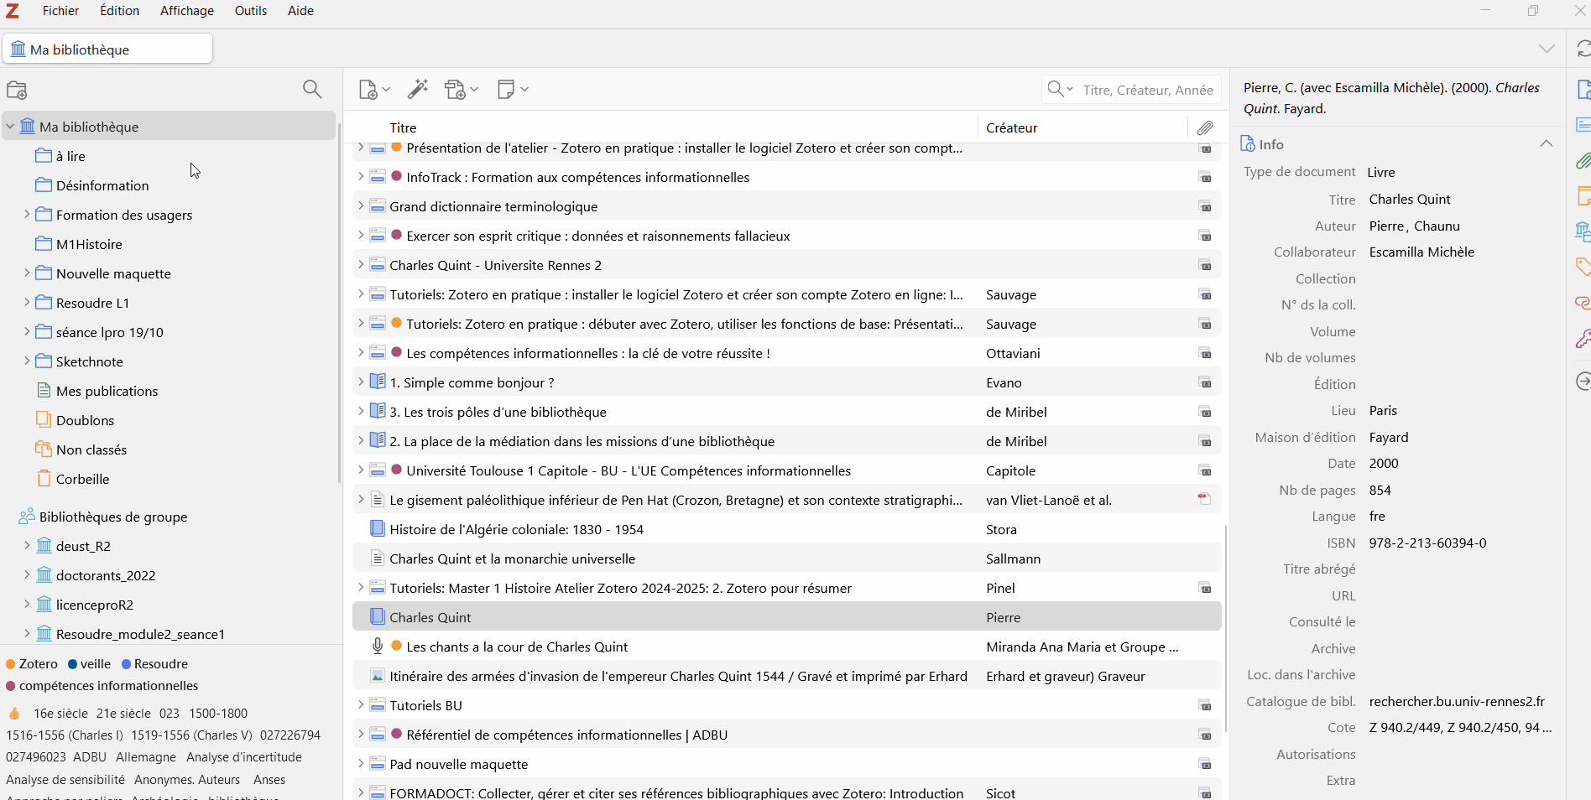Click the Titre, Créateur, Année search field
Viewport: 1591px width, 800px height.
(x=1147, y=90)
